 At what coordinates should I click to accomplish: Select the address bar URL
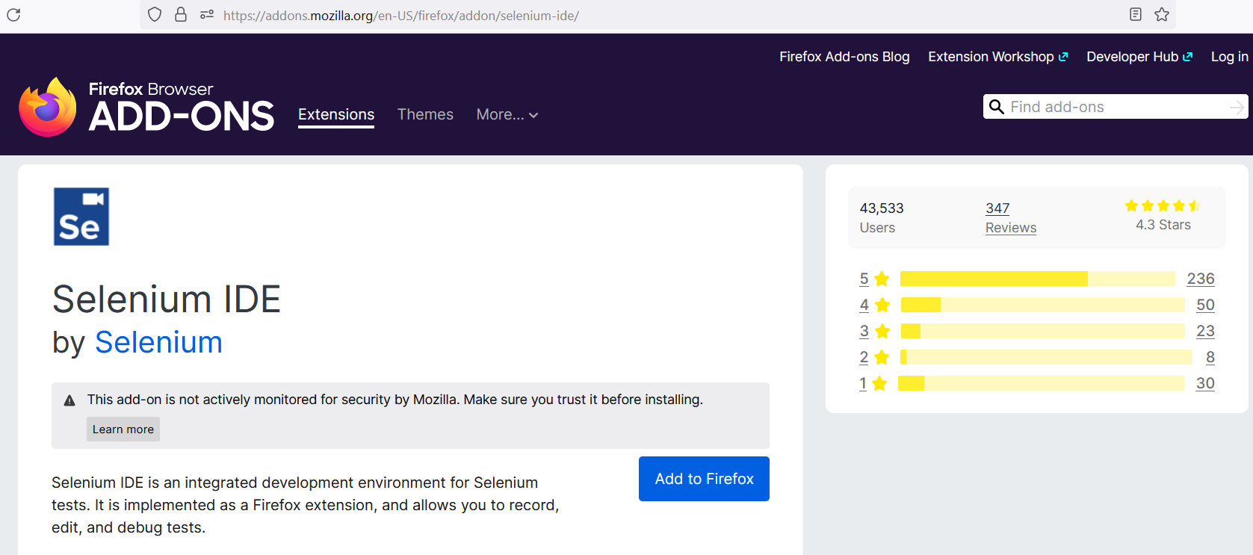click(401, 15)
